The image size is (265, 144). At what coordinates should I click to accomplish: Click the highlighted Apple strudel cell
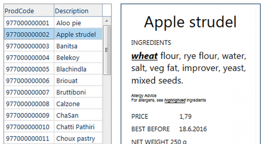click(x=78, y=34)
